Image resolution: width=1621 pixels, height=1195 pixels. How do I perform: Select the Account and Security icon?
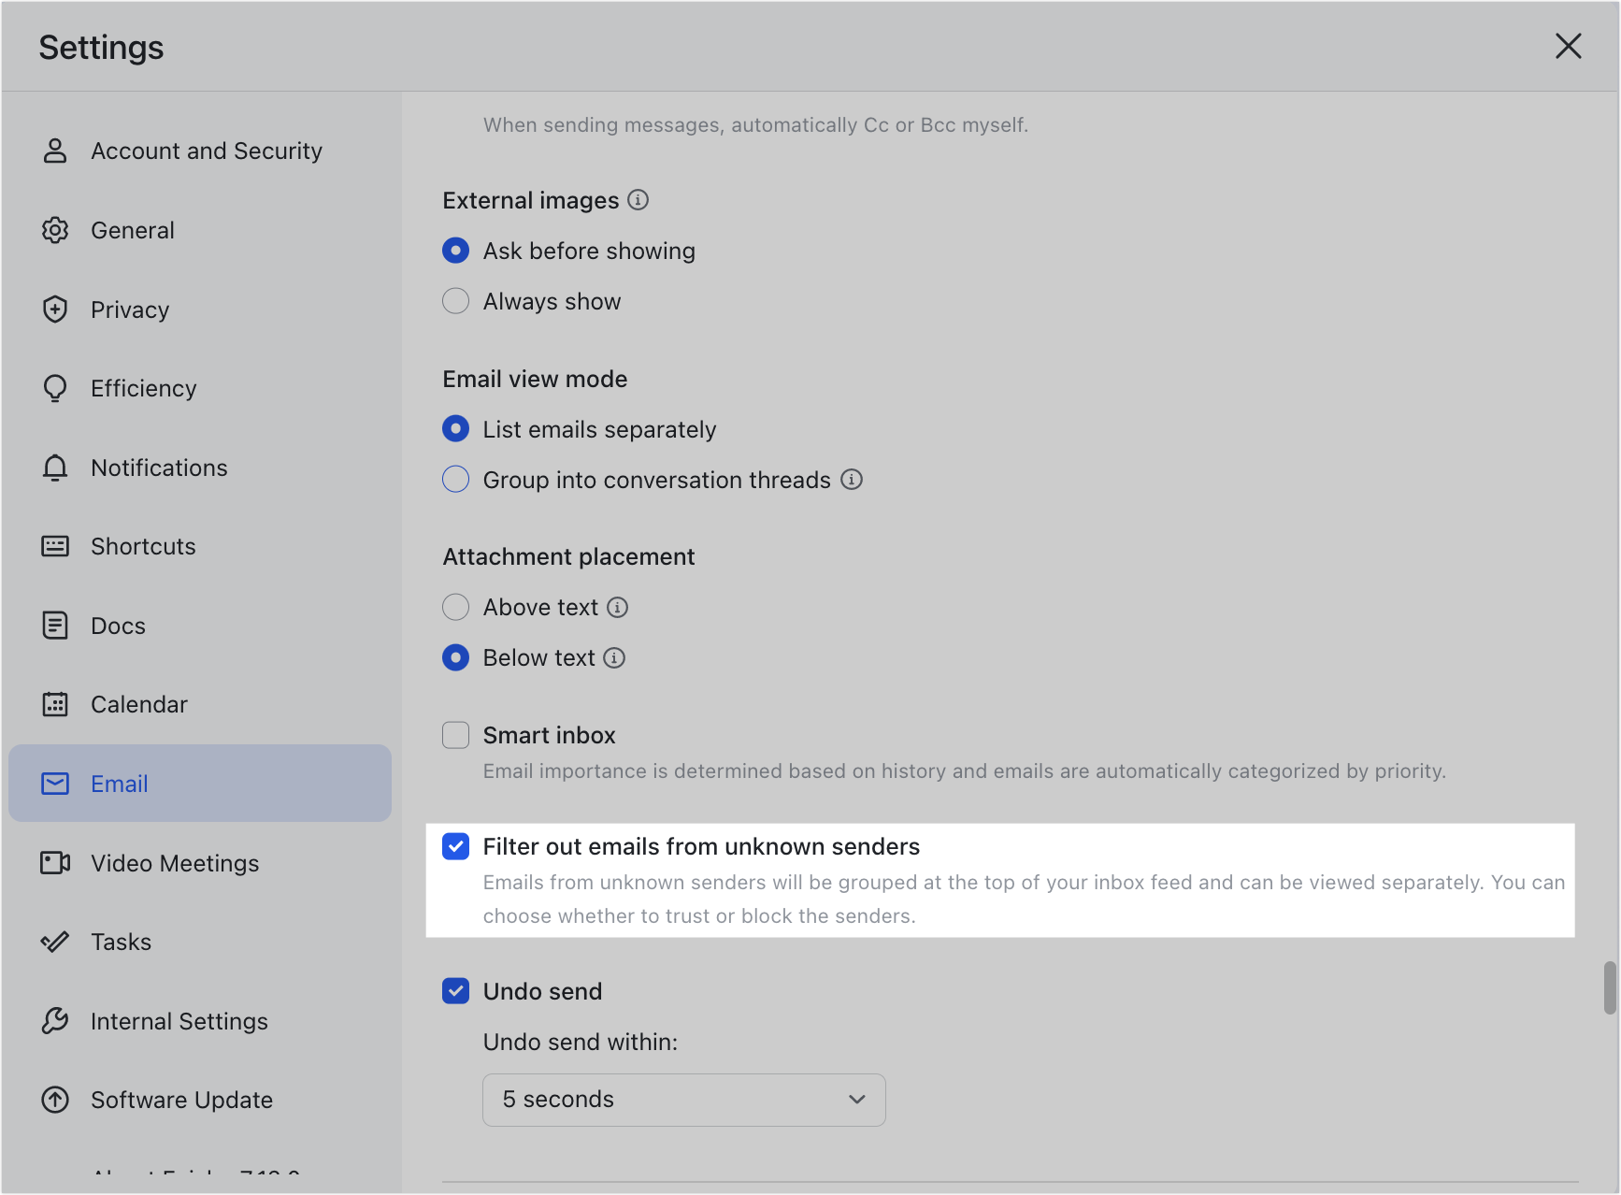55,151
